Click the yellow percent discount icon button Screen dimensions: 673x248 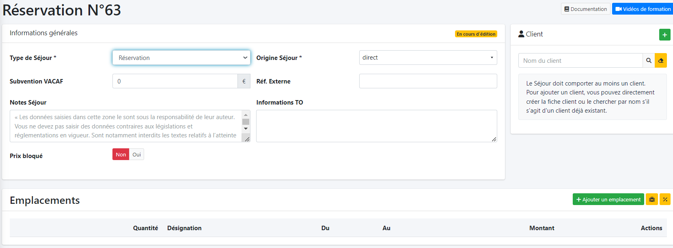click(x=665, y=199)
